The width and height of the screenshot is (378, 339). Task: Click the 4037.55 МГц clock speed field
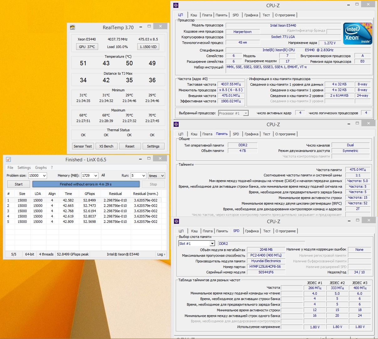tap(231, 84)
